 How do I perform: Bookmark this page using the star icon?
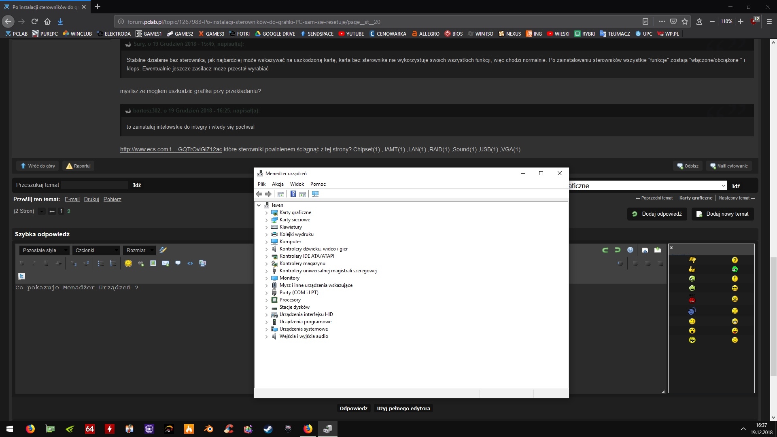tap(685, 21)
